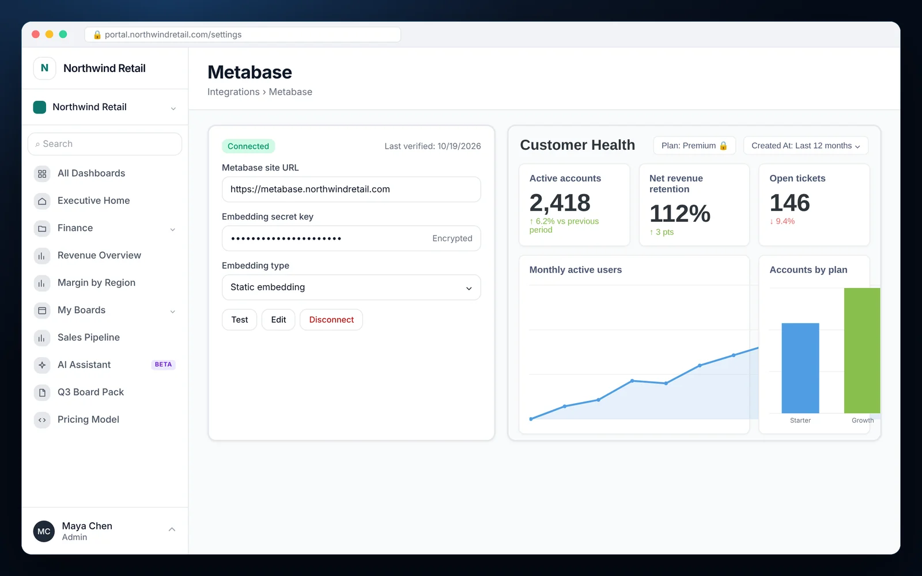The width and height of the screenshot is (922, 576).
Task: Click the BETA badge next to AI Assistant
Action: coord(163,365)
